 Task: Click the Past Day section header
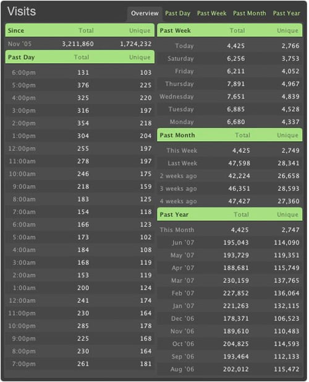coord(80,57)
